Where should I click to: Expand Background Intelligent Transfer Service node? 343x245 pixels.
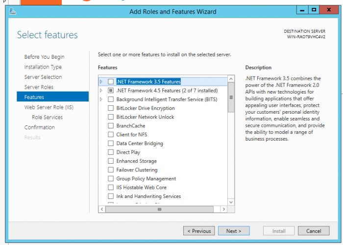pyautogui.click(x=101, y=99)
